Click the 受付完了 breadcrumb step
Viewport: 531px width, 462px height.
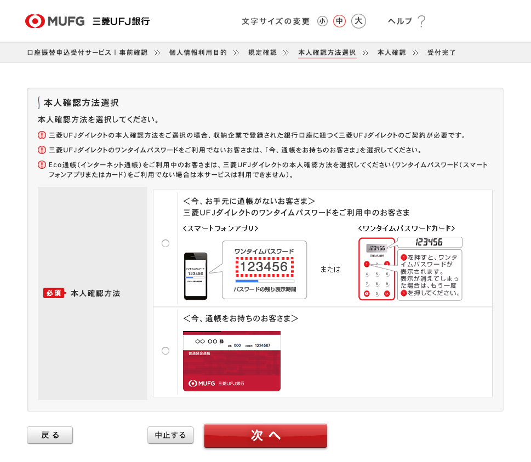pyautogui.click(x=442, y=53)
